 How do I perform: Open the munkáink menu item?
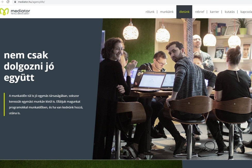(x=167, y=12)
